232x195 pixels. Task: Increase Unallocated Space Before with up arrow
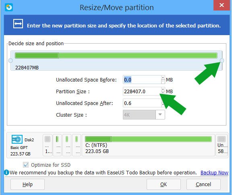click(x=163, y=78)
